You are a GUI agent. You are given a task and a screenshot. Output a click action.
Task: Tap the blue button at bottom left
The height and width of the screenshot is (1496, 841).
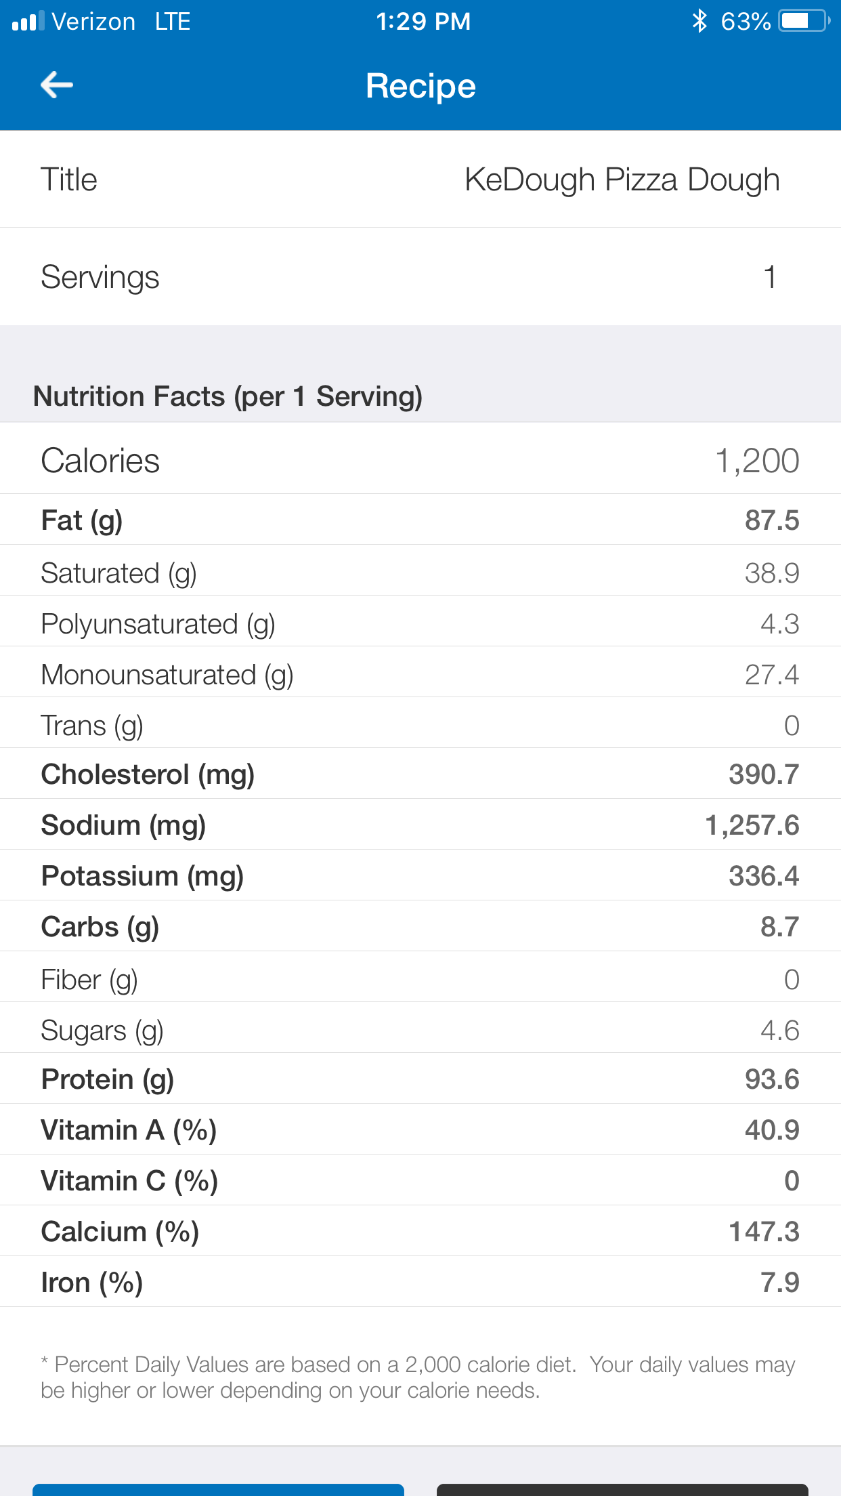tap(218, 1489)
